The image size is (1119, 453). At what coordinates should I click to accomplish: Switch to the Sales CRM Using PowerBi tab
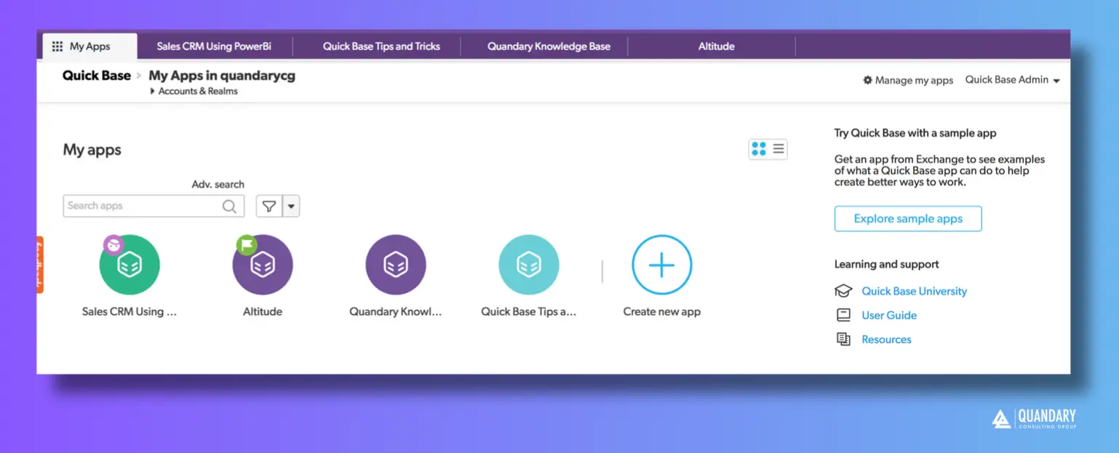pyautogui.click(x=214, y=46)
